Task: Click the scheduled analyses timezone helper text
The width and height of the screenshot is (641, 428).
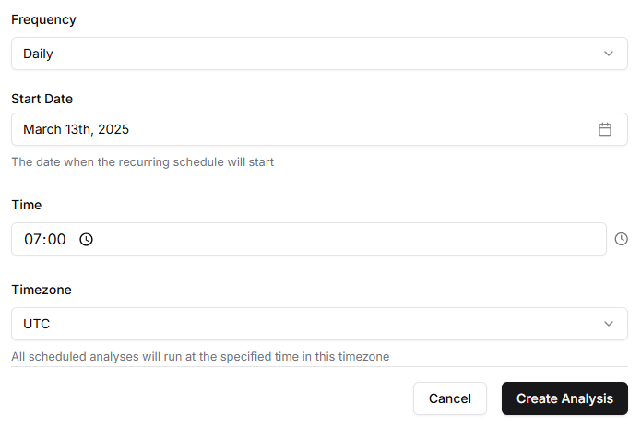Action: pyautogui.click(x=199, y=356)
